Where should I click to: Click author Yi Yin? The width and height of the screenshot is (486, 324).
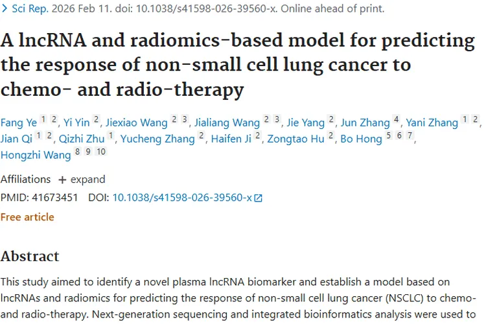tap(76, 122)
